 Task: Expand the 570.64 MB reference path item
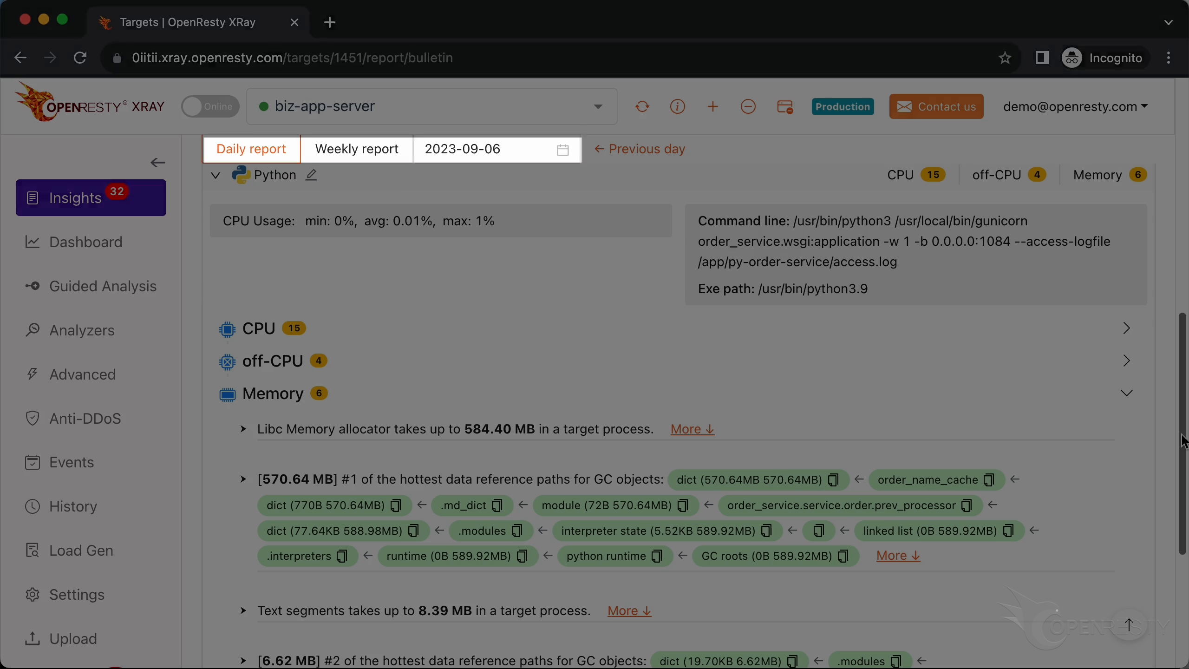(243, 479)
